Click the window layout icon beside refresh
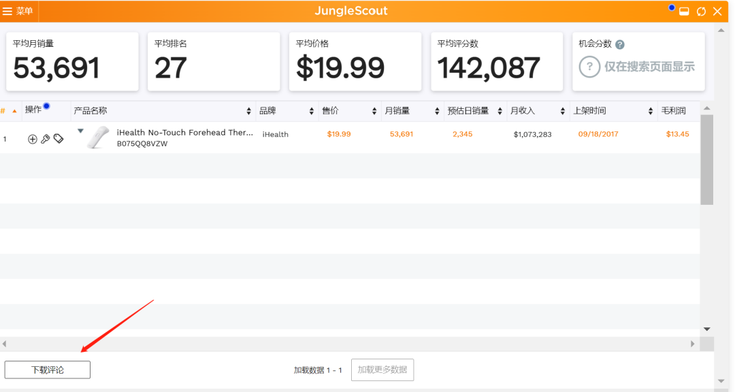This screenshot has width=735, height=392. click(x=685, y=12)
